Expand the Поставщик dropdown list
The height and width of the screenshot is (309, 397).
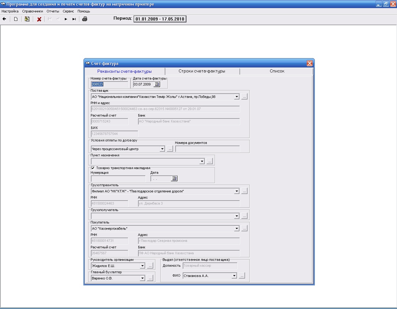(237, 97)
